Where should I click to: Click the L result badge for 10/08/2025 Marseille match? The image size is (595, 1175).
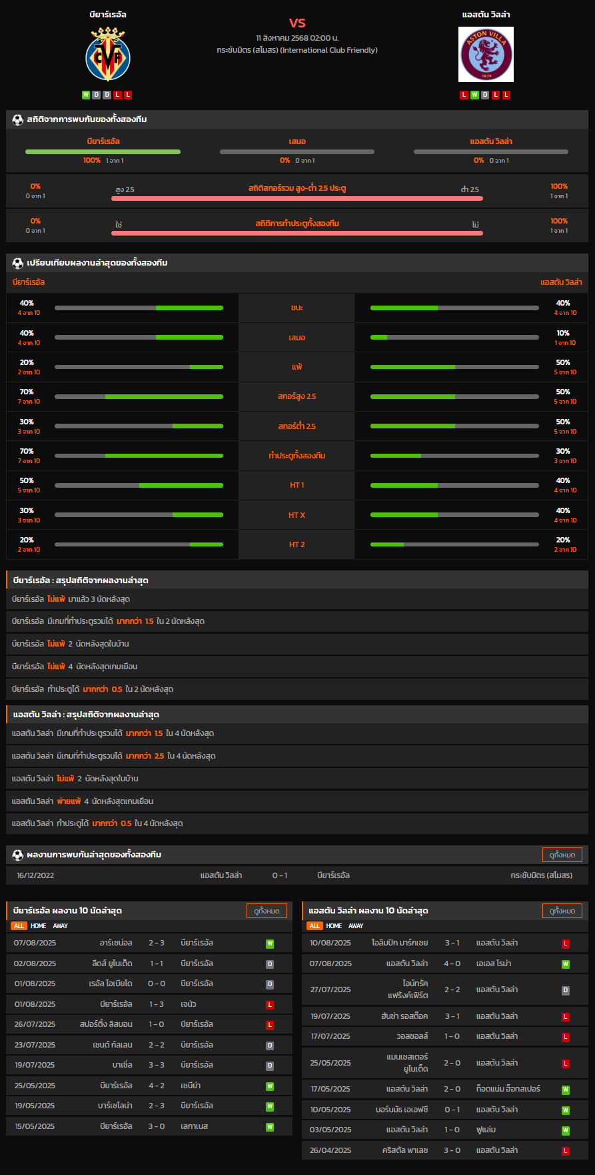click(x=566, y=944)
